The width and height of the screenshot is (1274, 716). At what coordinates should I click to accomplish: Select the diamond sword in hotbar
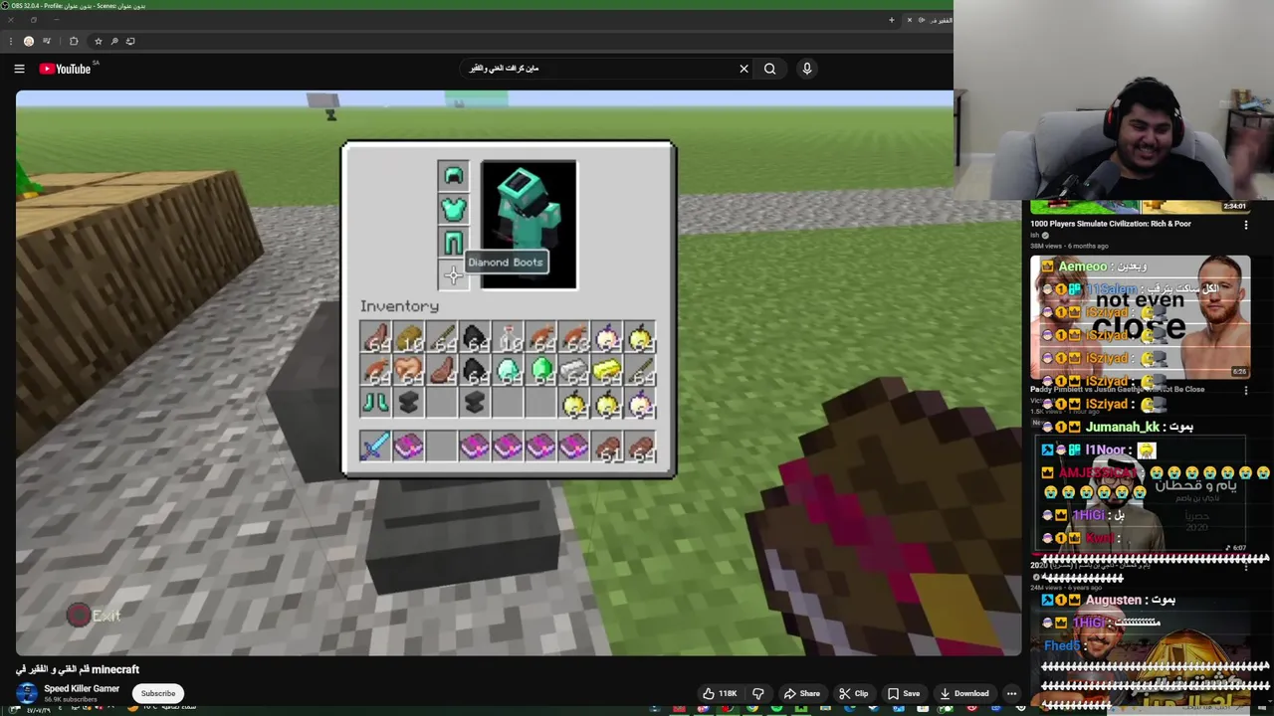point(375,447)
